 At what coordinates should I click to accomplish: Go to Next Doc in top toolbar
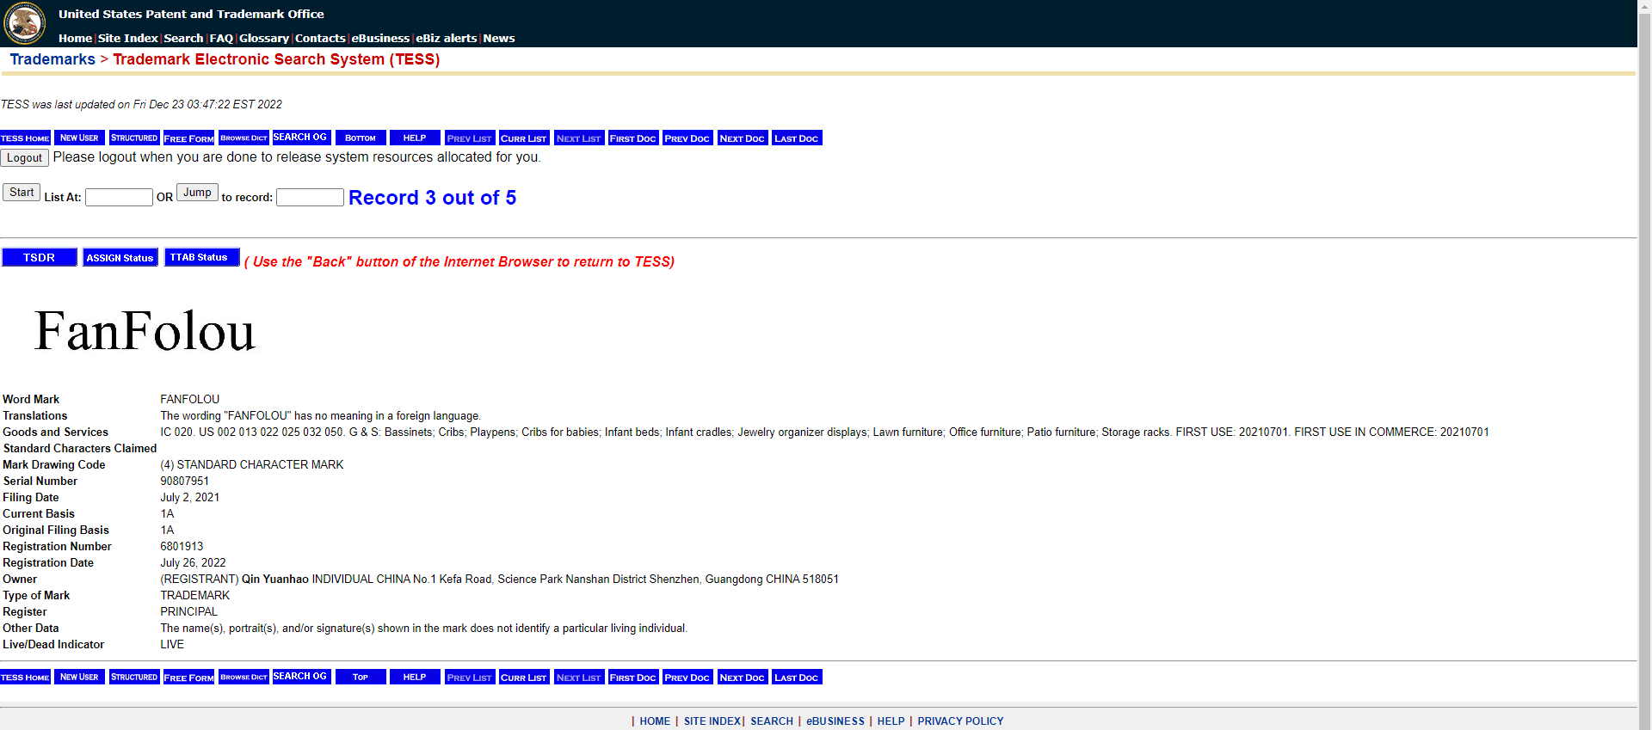tap(742, 138)
